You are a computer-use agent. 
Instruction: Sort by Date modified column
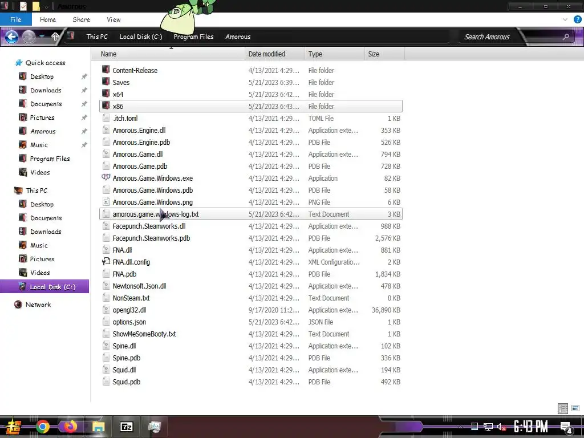tap(275, 54)
